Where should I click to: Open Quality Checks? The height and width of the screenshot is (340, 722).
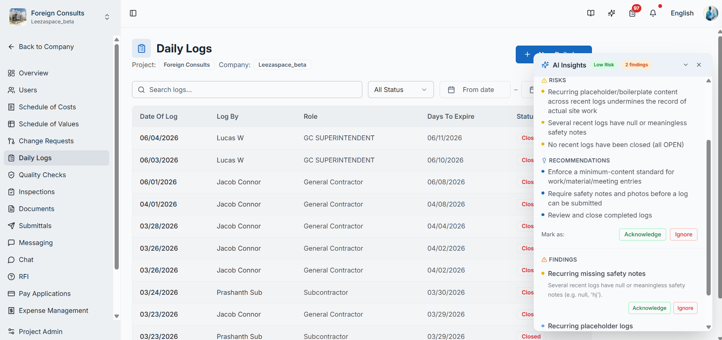pos(57,175)
